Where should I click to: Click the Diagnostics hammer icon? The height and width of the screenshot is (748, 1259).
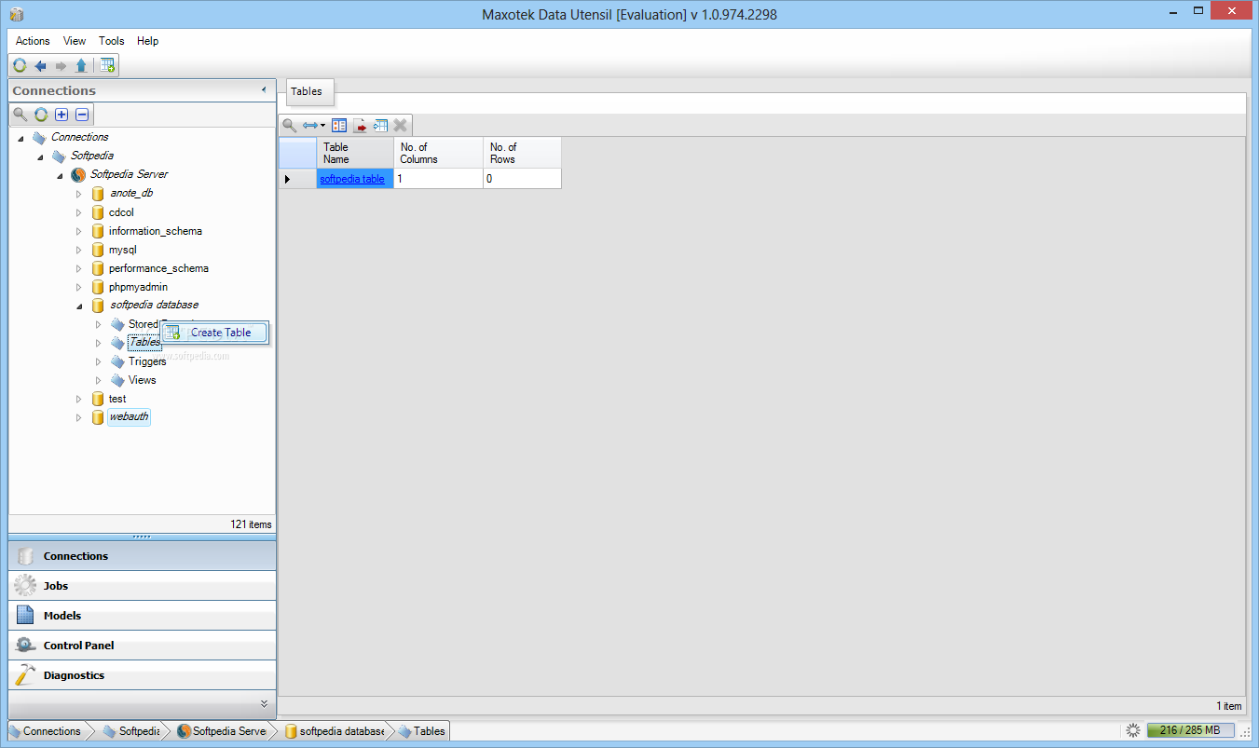(26, 675)
